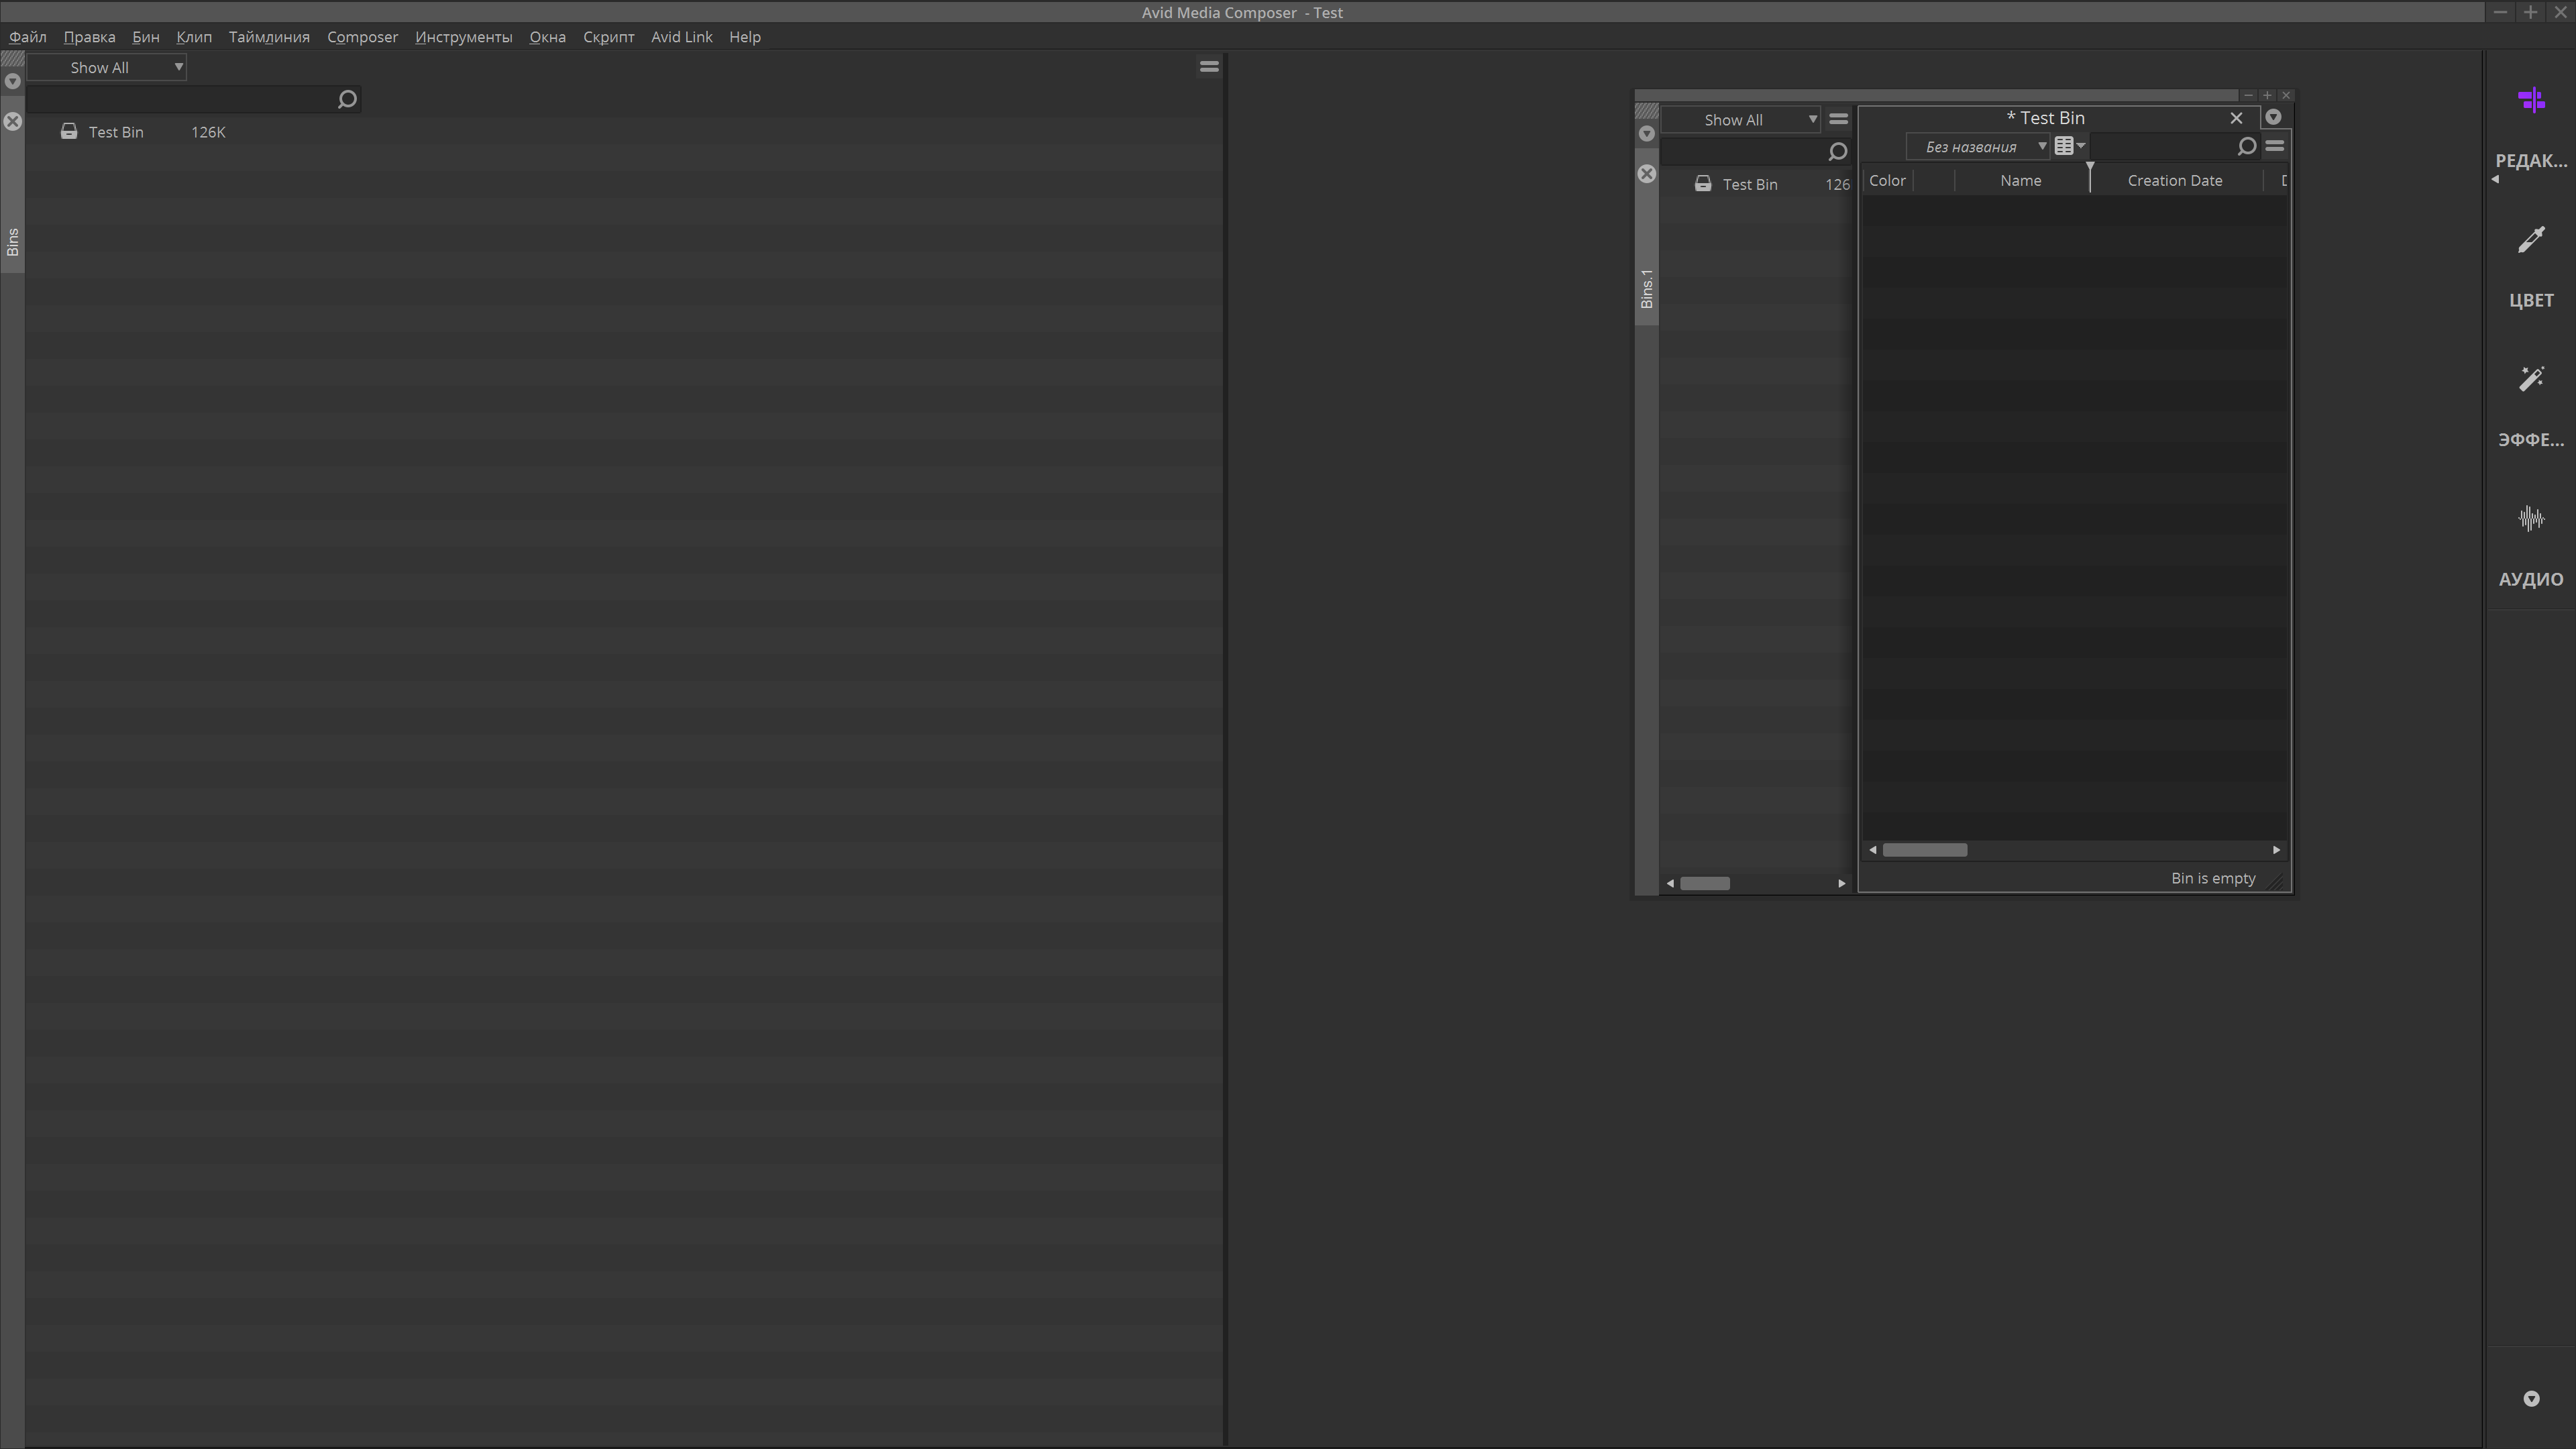Click the Test Bin search magnifier icon
2576x1449 pixels.
(2246, 147)
